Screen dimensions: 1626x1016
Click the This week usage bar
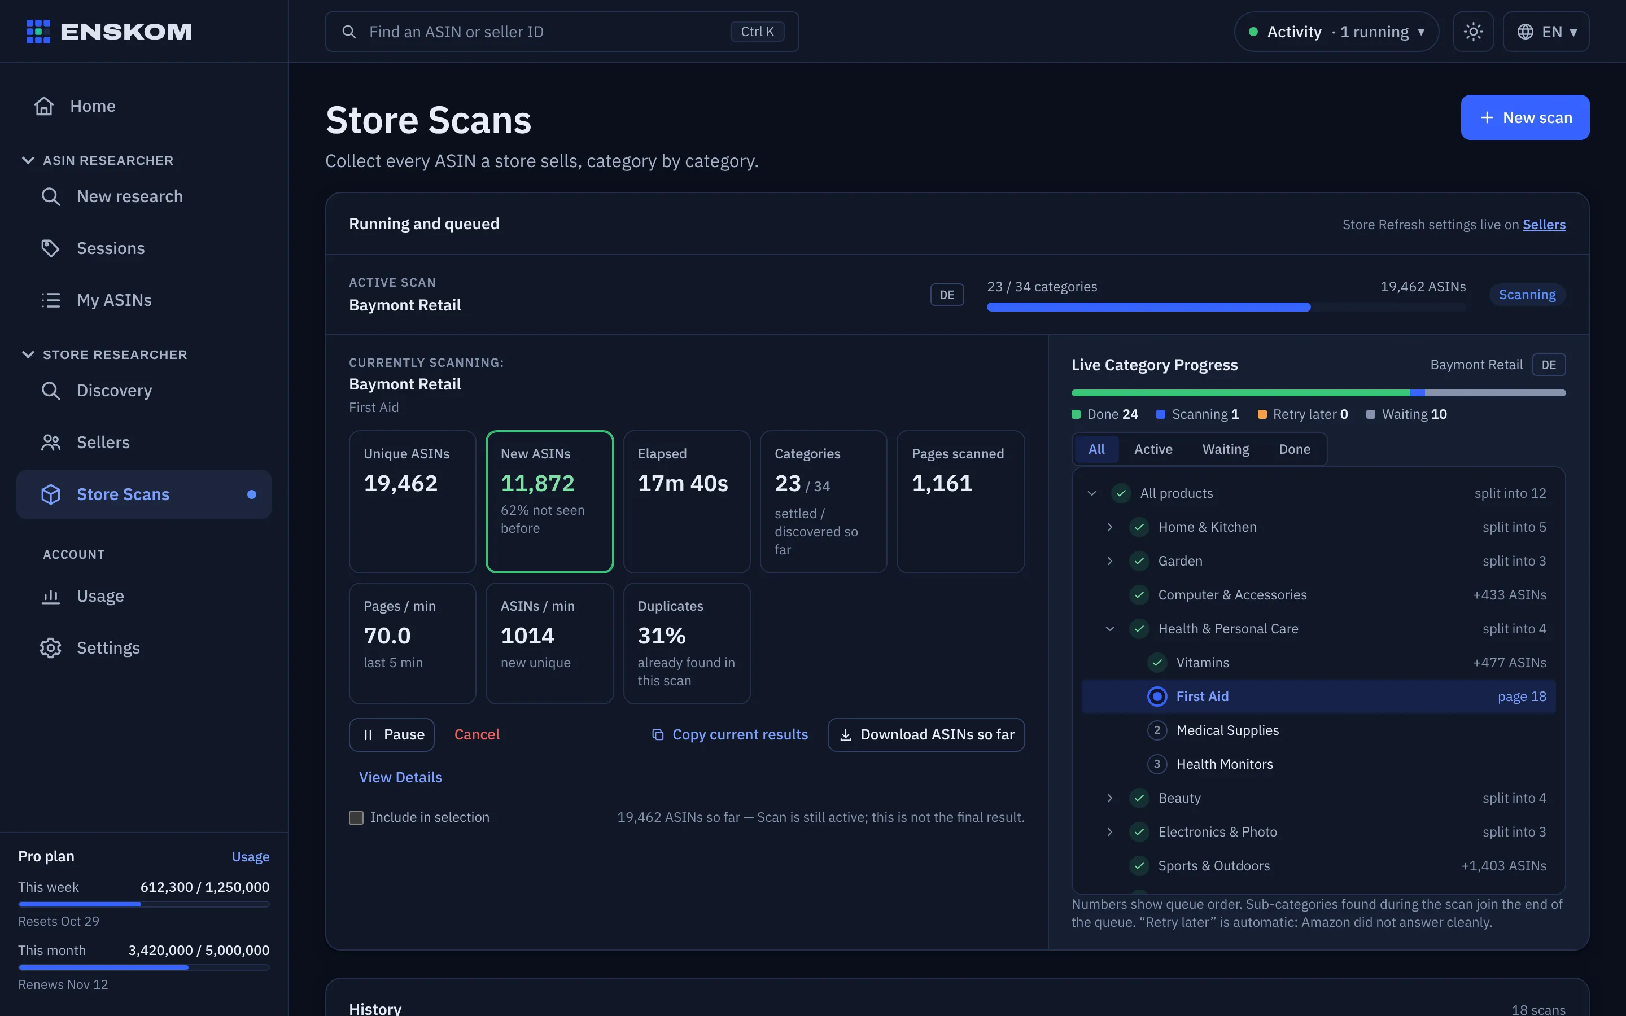coord(144,904)
